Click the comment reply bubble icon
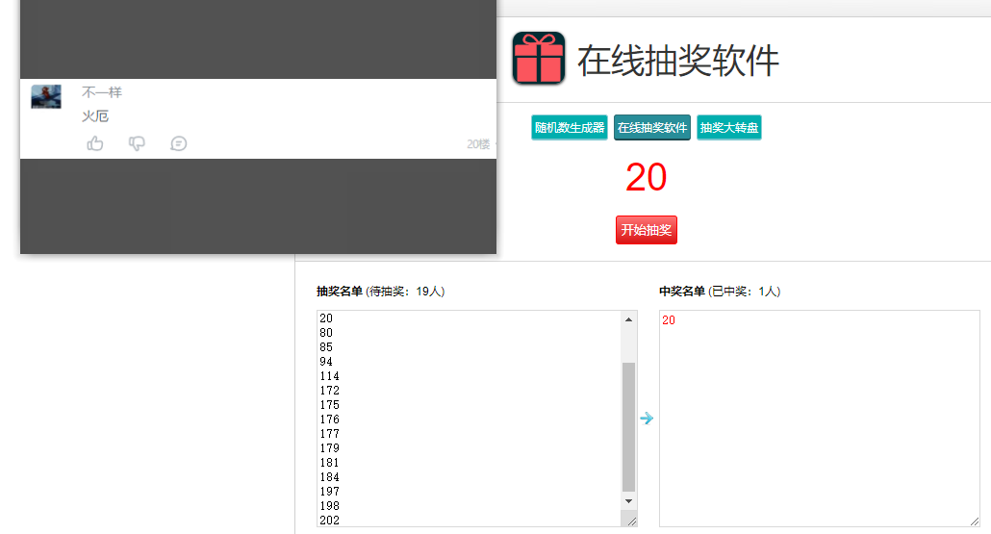Viewport: 991px width, 534px height. pyautogui.click(x=178, y=143)
